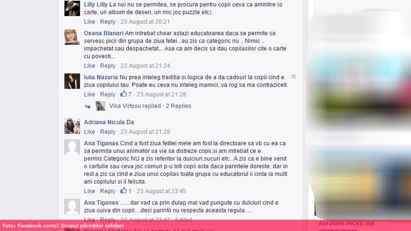Open Oxana Blanari's avatar
This screenshot has width=411, height=231.
click(72, 37)
